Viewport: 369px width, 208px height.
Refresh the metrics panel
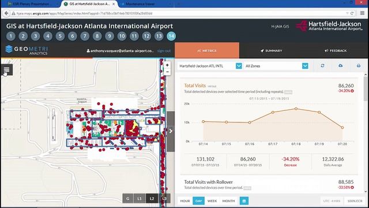click(x=322, y=66)
